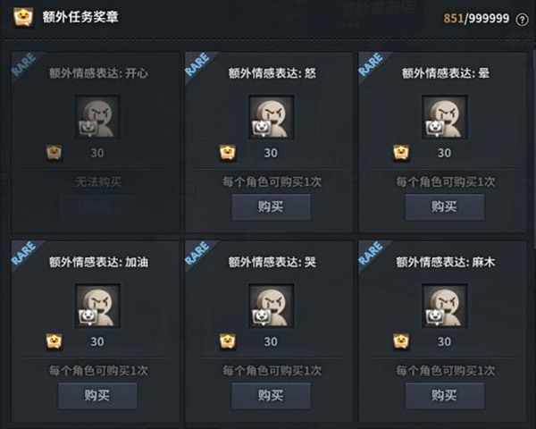Select the 额外情感表达: 开心 emote icon
Viewport: 536px width, 429px height.
point(97,117)
